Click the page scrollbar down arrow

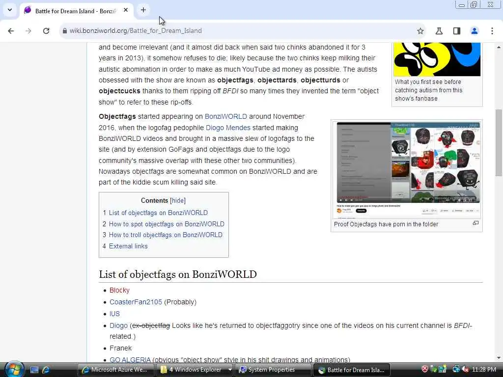click(x=499, y=358)
